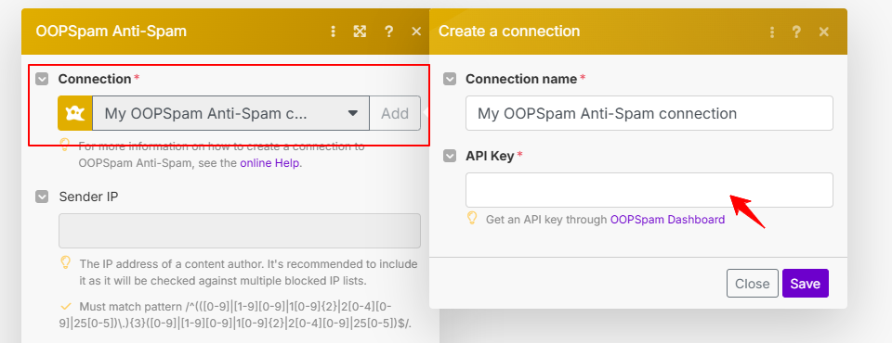Focus the Connection name text field
The width and height of the screenshot is (892, 343).
click(649, 113)
